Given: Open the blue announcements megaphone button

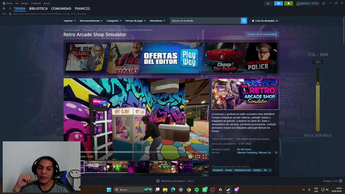Looking at the screenshot, I should point(278,3).
